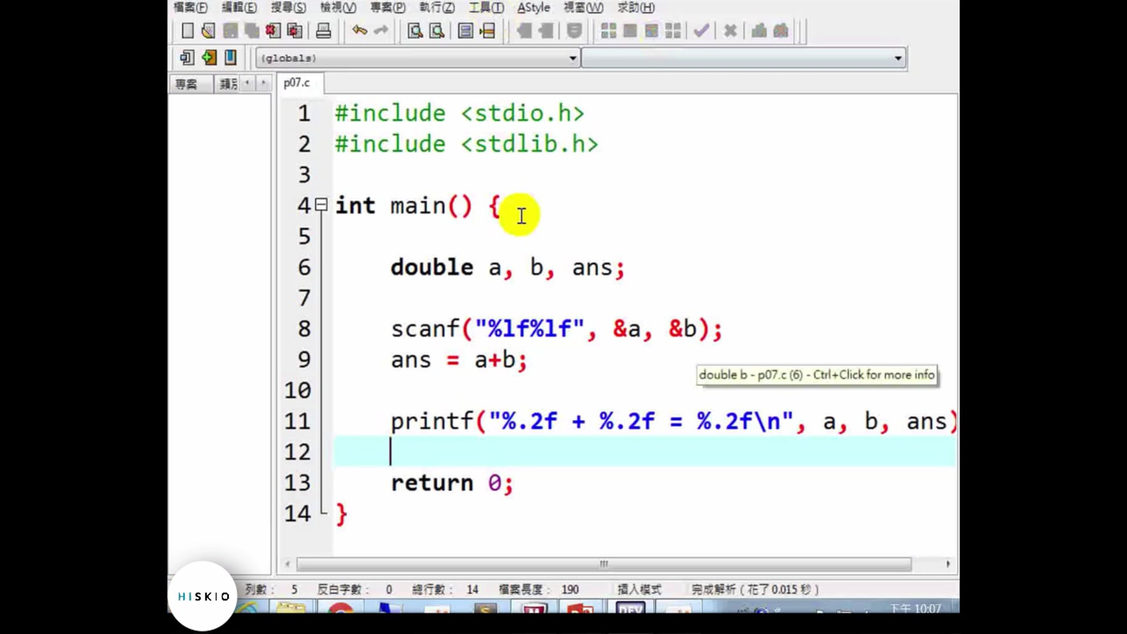This screenshot has width=1127, height=634.
Task: Click the Syntax check checkmark icon
Action: point(701,31)
